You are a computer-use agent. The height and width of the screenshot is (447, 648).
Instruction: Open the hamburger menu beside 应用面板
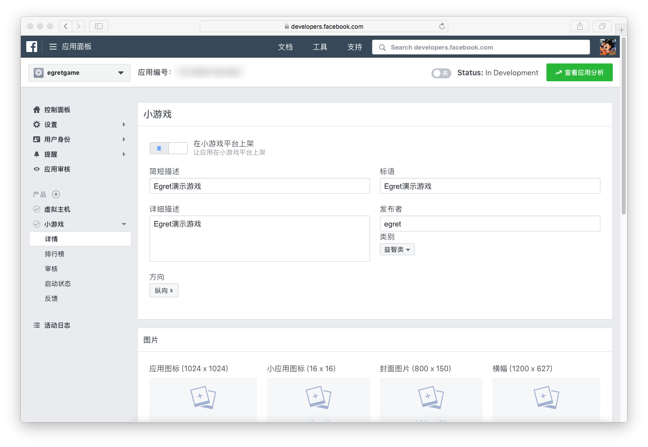53,47
